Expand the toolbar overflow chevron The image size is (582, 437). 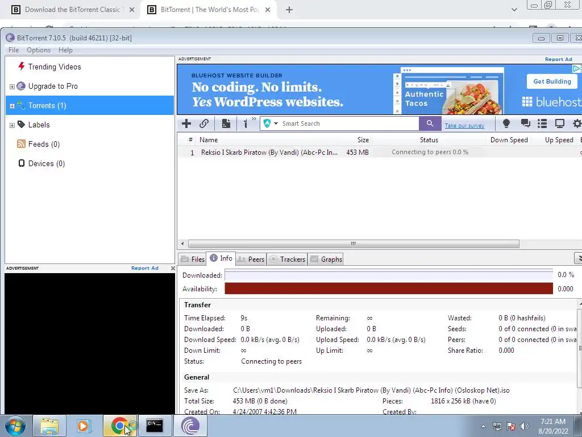point(254,119)
